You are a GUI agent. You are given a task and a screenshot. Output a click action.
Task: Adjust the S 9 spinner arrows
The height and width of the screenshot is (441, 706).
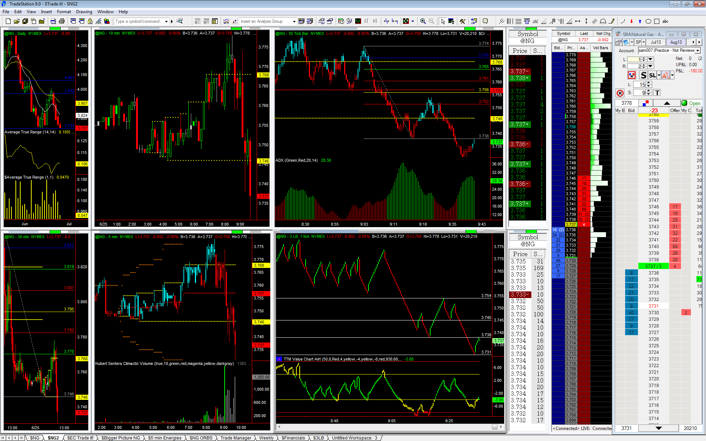[649, 93]
